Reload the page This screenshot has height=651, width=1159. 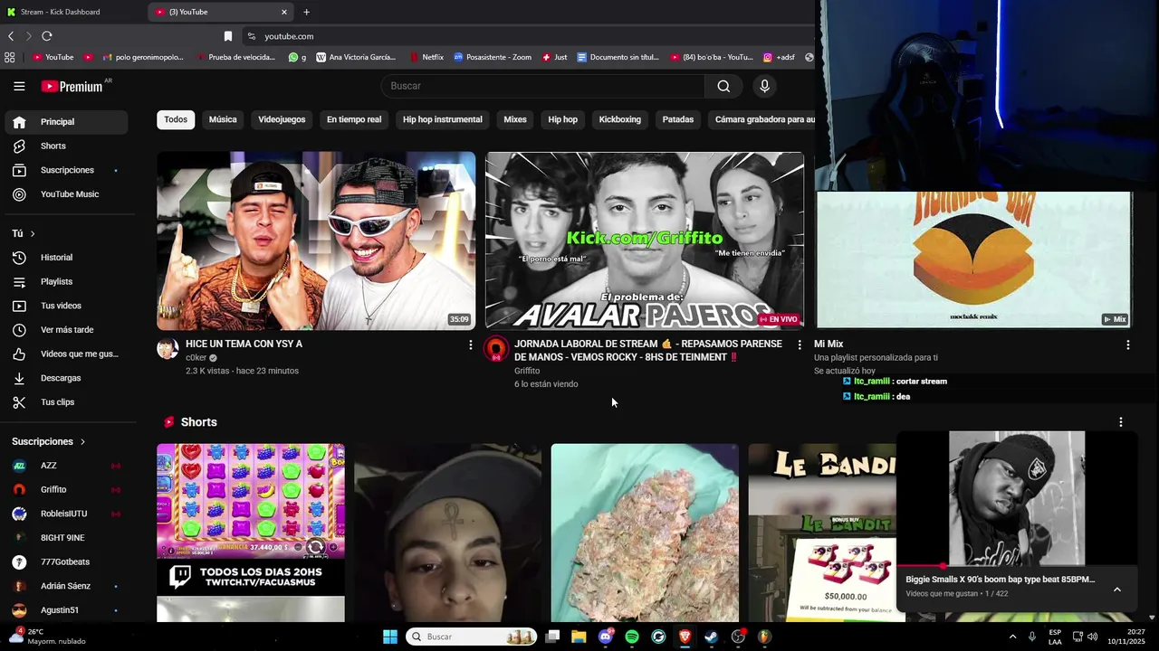click(x=47, y=36)
